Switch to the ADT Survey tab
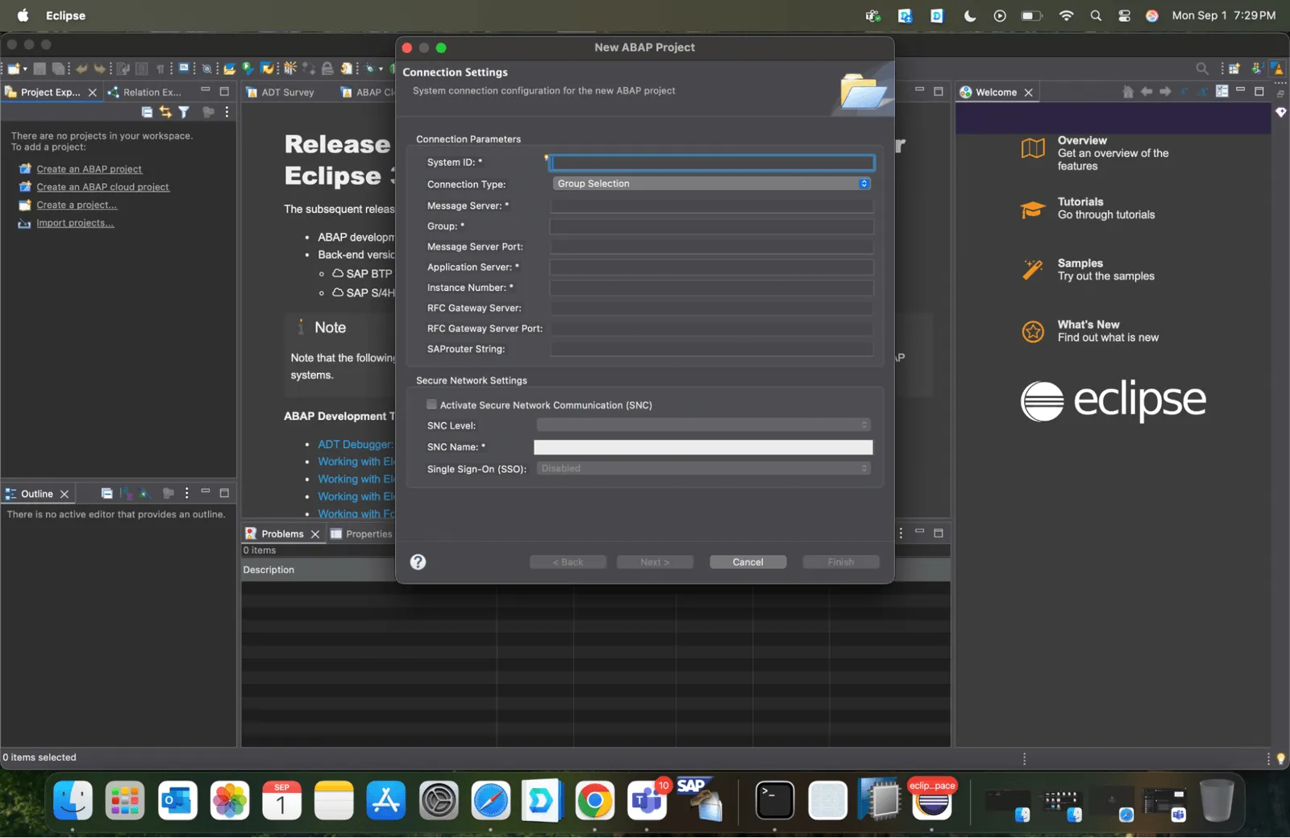1290x838 pixels. 281,92
